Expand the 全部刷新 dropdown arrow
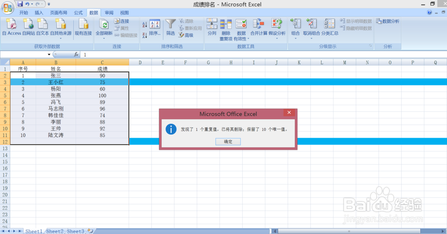This screenshot has height=234, width=447. pyautogui.click(x=104, y=38)
